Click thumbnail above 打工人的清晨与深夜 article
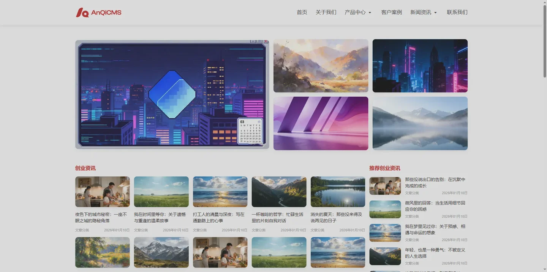This screenshot has width=547, height=272. tap(220, 192)
